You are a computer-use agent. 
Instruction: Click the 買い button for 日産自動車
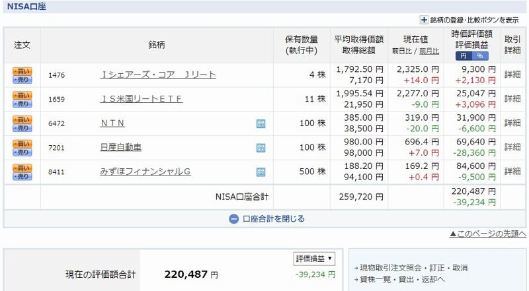(22, 144)
